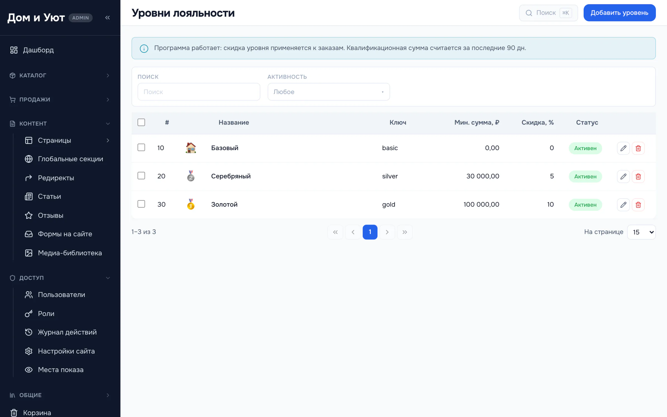667x417 pixels.
Task: Expand the Общие section chevron
Action: [108, 395]
